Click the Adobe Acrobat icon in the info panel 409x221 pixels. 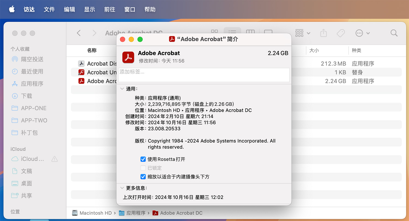(128, 57)
